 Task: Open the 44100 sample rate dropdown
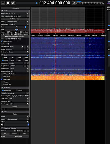coord(15,122)
